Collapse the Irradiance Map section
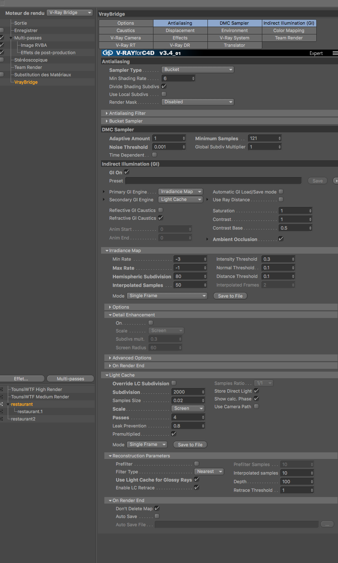 107,250
